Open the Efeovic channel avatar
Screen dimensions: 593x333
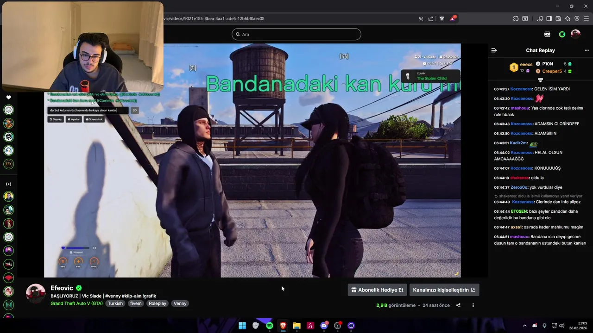point(36,294)
